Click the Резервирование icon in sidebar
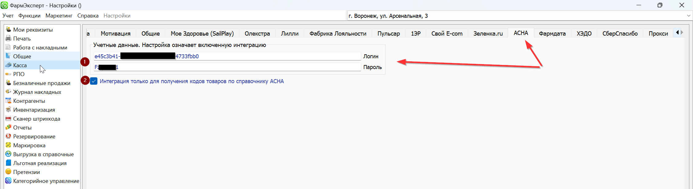Viewport: 693px width, 189px height. pyautogui.click(x=8, y=136)
